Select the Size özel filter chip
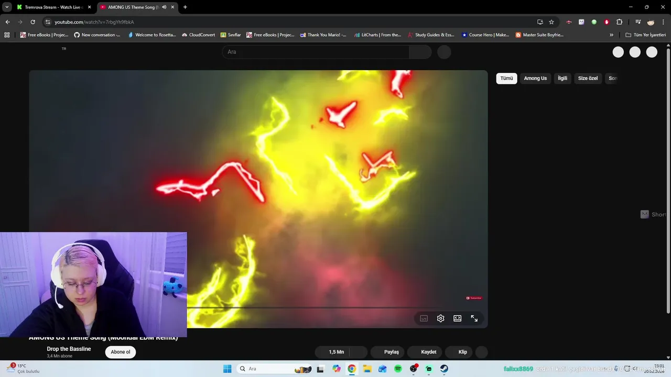The image size is (671, 377). pos(588,79)
